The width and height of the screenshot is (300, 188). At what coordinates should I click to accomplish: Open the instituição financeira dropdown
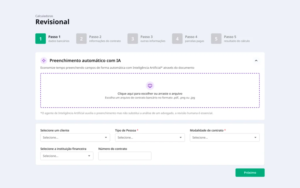coord(67,156)
